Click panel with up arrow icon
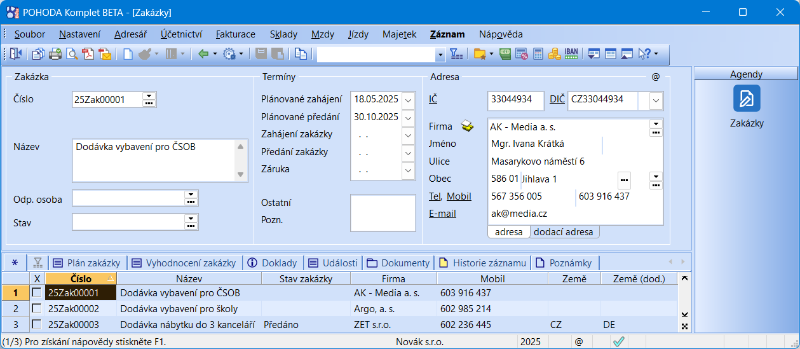The height and width of the screenshot is (349, 800). click(x=627, y=54)
